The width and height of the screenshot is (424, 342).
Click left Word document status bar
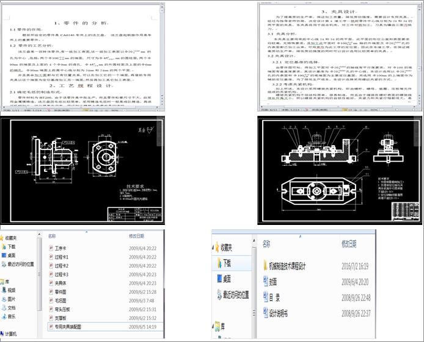[x=81, y=110]
